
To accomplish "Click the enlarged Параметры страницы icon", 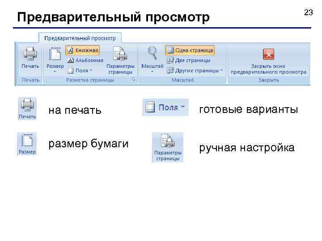I will tap(168, 147).
